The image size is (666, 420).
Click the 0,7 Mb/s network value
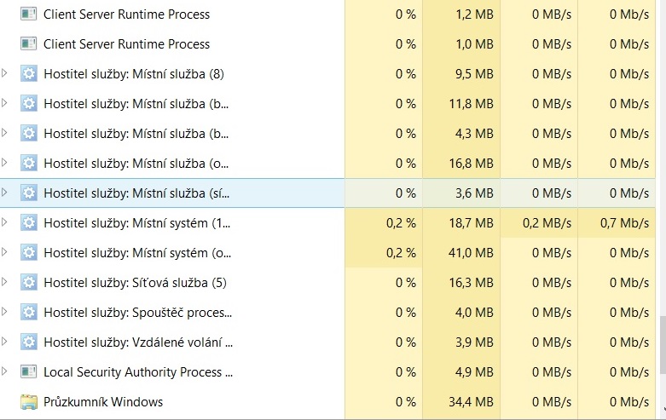point(625,223)
